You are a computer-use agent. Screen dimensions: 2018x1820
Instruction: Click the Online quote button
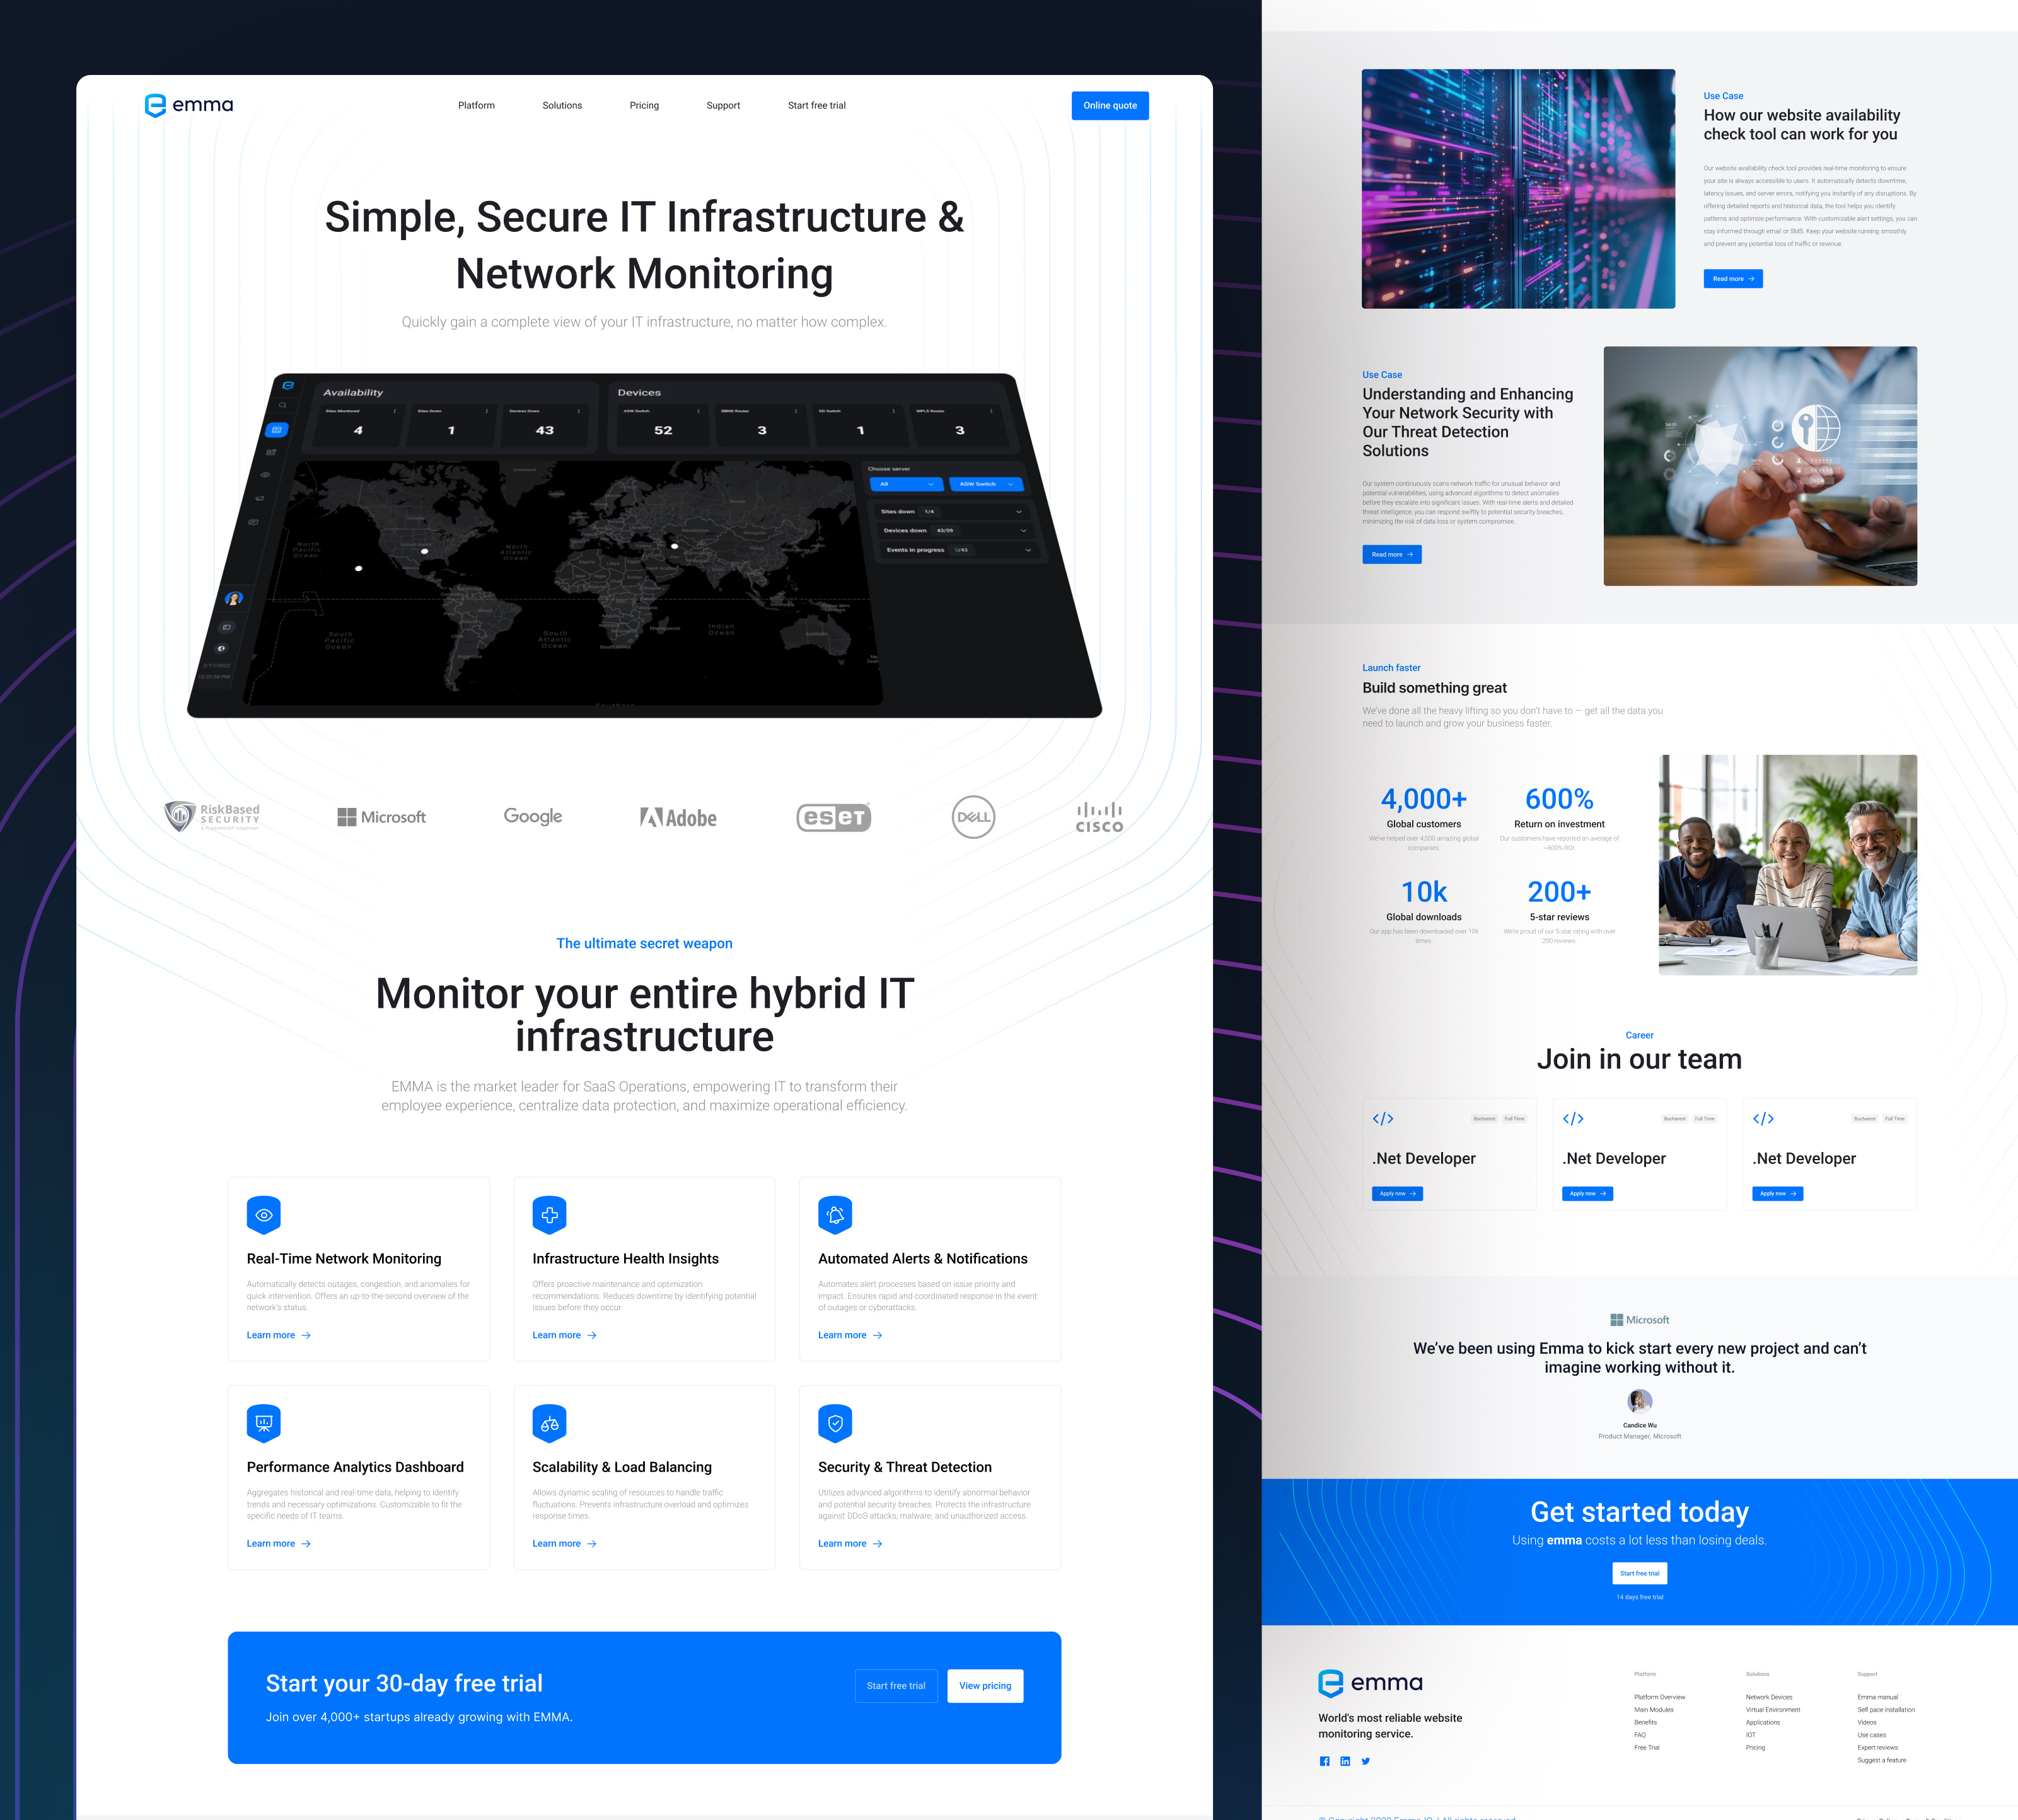pos(1110,105)
